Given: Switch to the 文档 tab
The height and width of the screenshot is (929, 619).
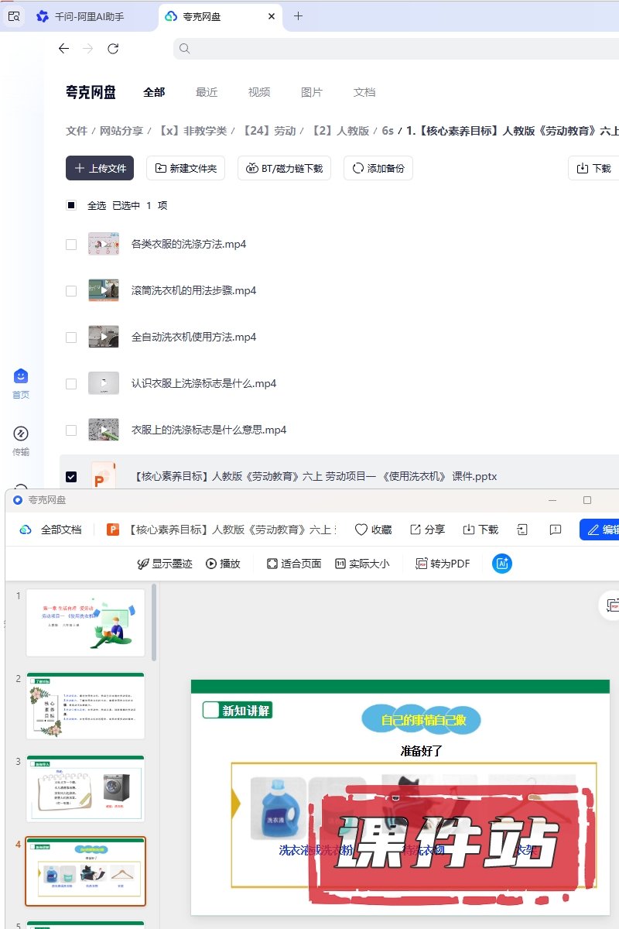Looking at the screenshot, I should 364,92.
